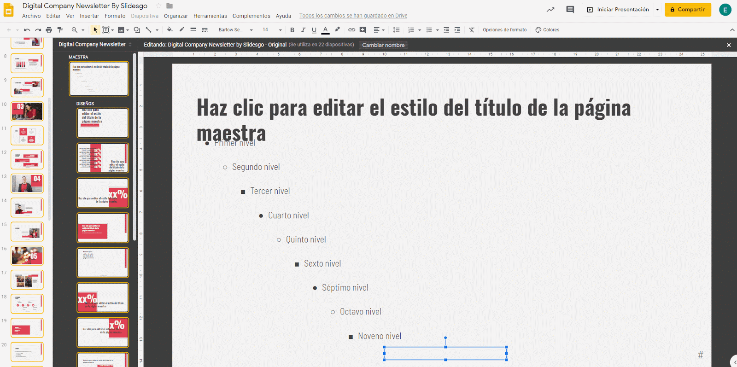This screenshot has width=737, height=367.
Task: Open the text color A swatch
Action: (x=326, y=30)
